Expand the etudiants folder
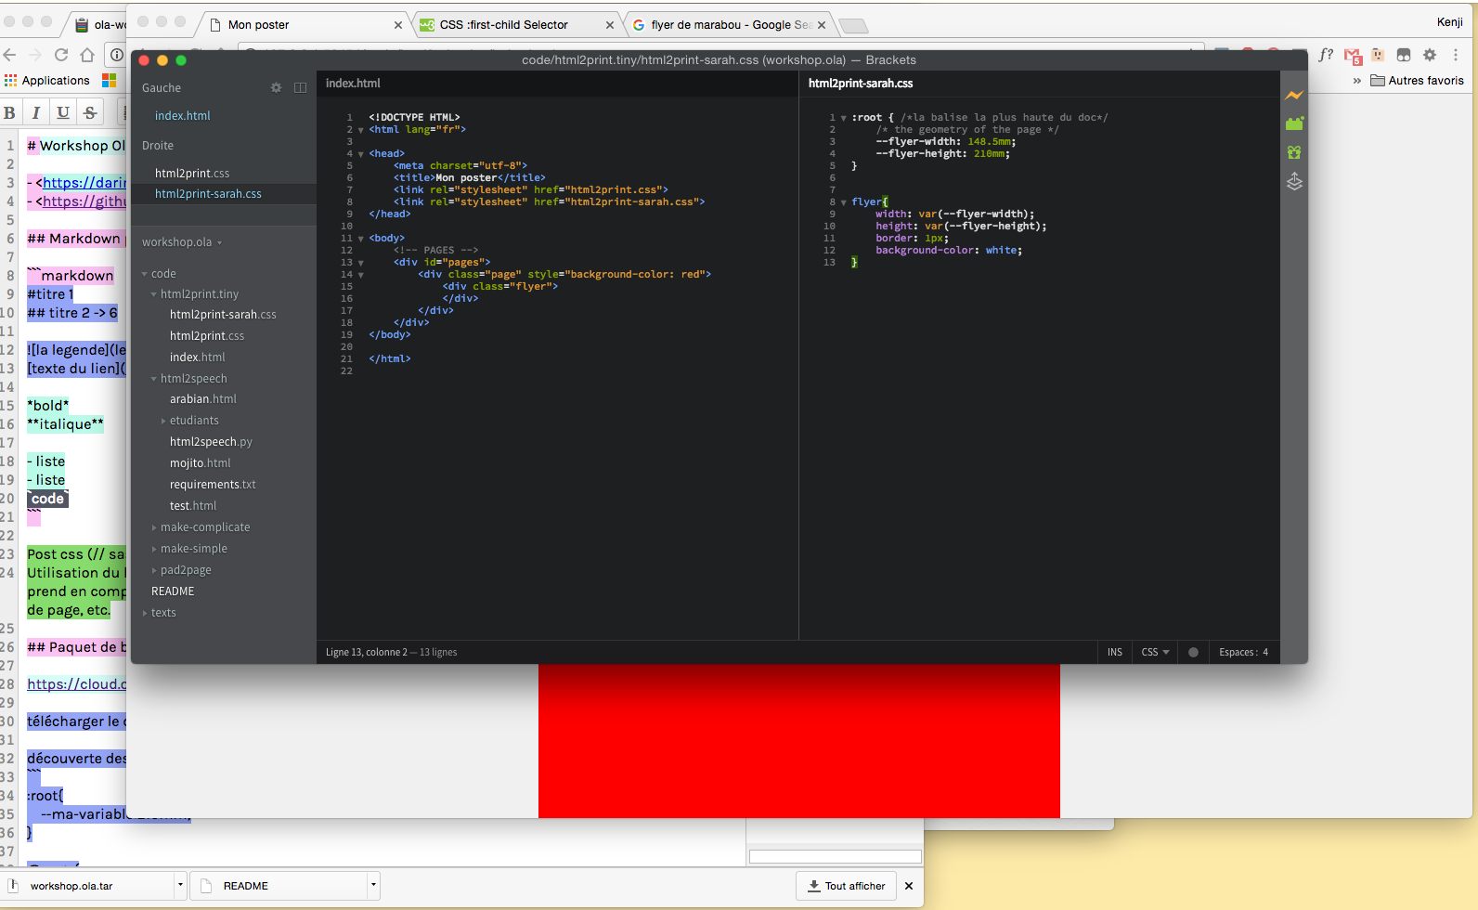The image size is (1478, 910). coord(163,421)
